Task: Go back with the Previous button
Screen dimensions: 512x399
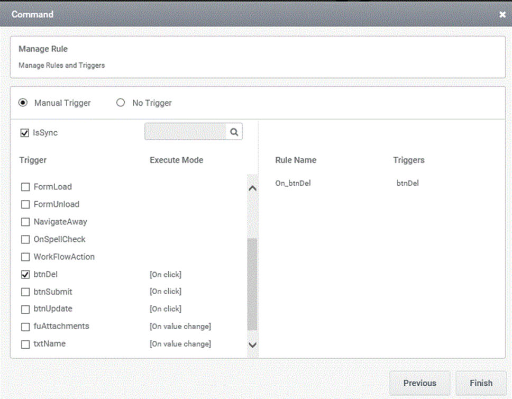Action: click(419, 383)
